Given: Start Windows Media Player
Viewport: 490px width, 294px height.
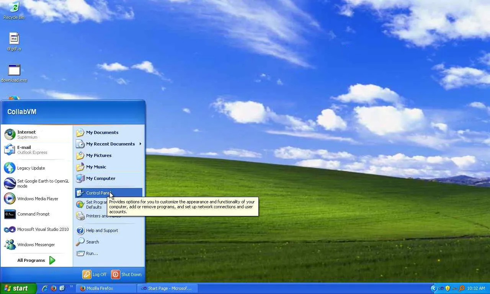Looking at the screenshot, I should [36, 199].
